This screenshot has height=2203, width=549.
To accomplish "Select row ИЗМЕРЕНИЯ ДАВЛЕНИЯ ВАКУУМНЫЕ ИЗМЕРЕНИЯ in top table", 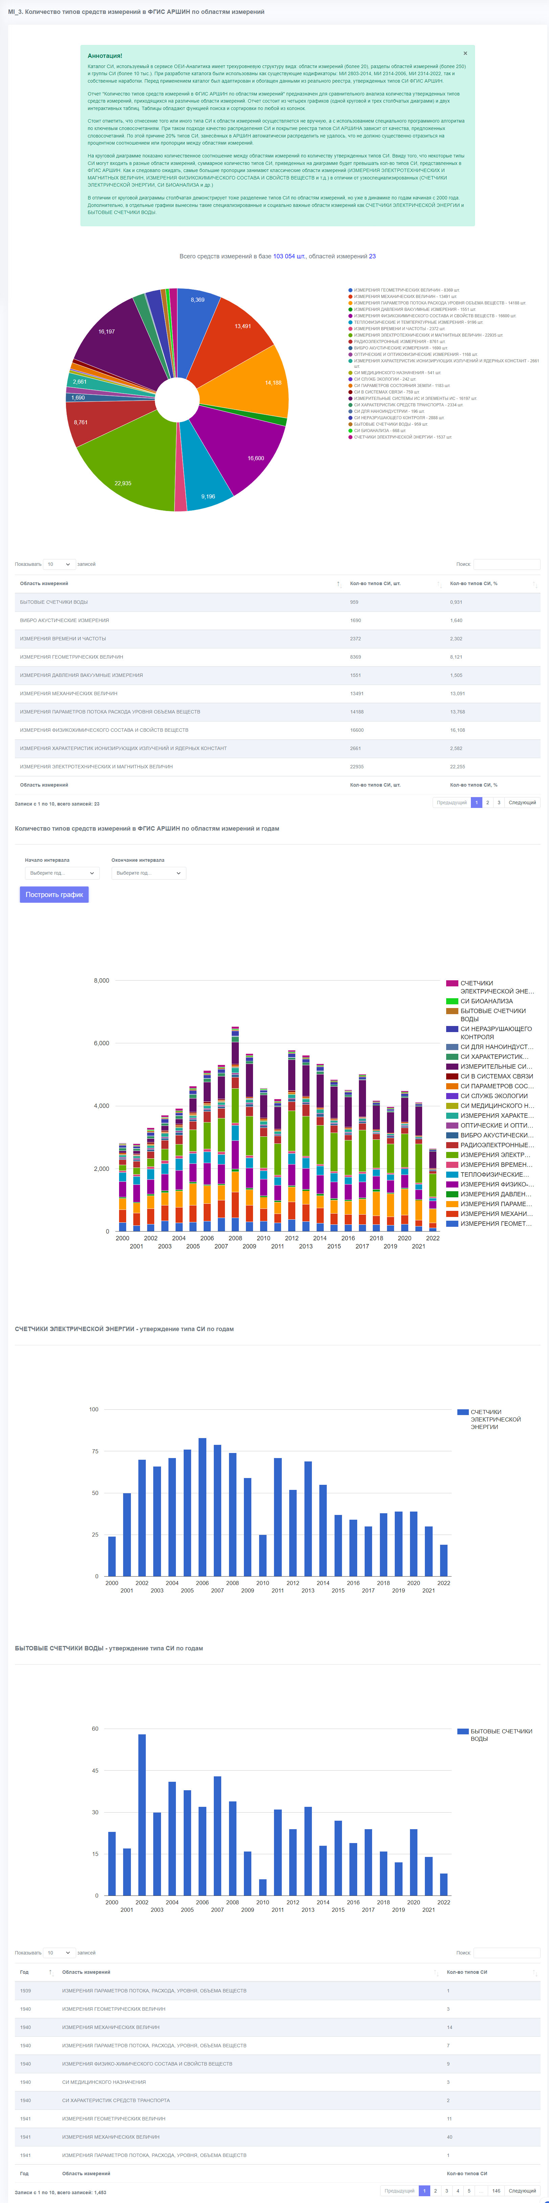I will [x=277, y=676].
